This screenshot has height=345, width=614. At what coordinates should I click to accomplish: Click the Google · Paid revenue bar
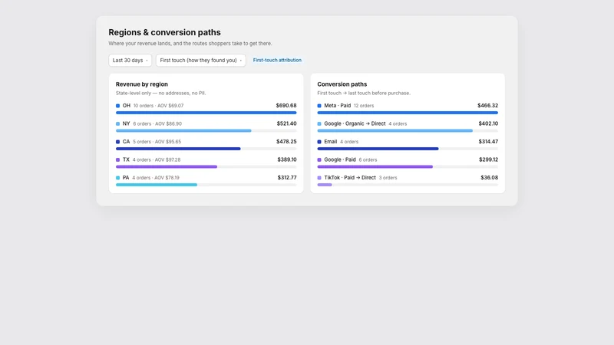coord(375,166)
